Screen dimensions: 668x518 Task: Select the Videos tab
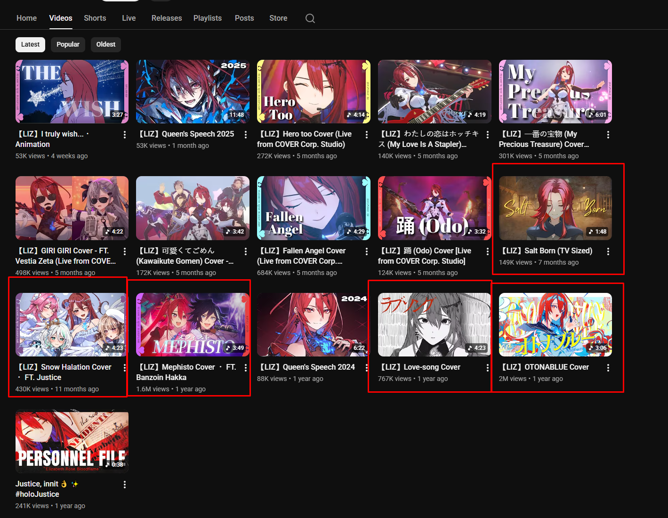click(x=61, y=18)
